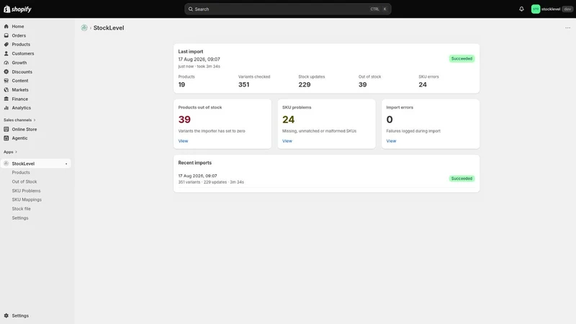
Task: Click the Recent imports Succeeded badge
Action: tap(462, 179)
